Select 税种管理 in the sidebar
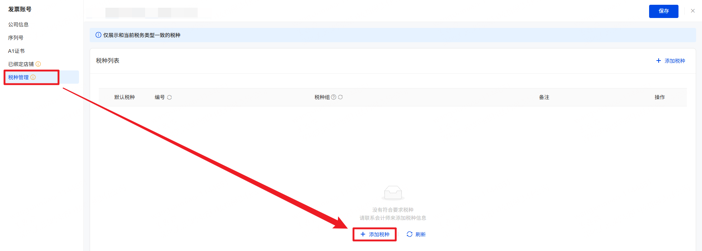 pos(18,77)
